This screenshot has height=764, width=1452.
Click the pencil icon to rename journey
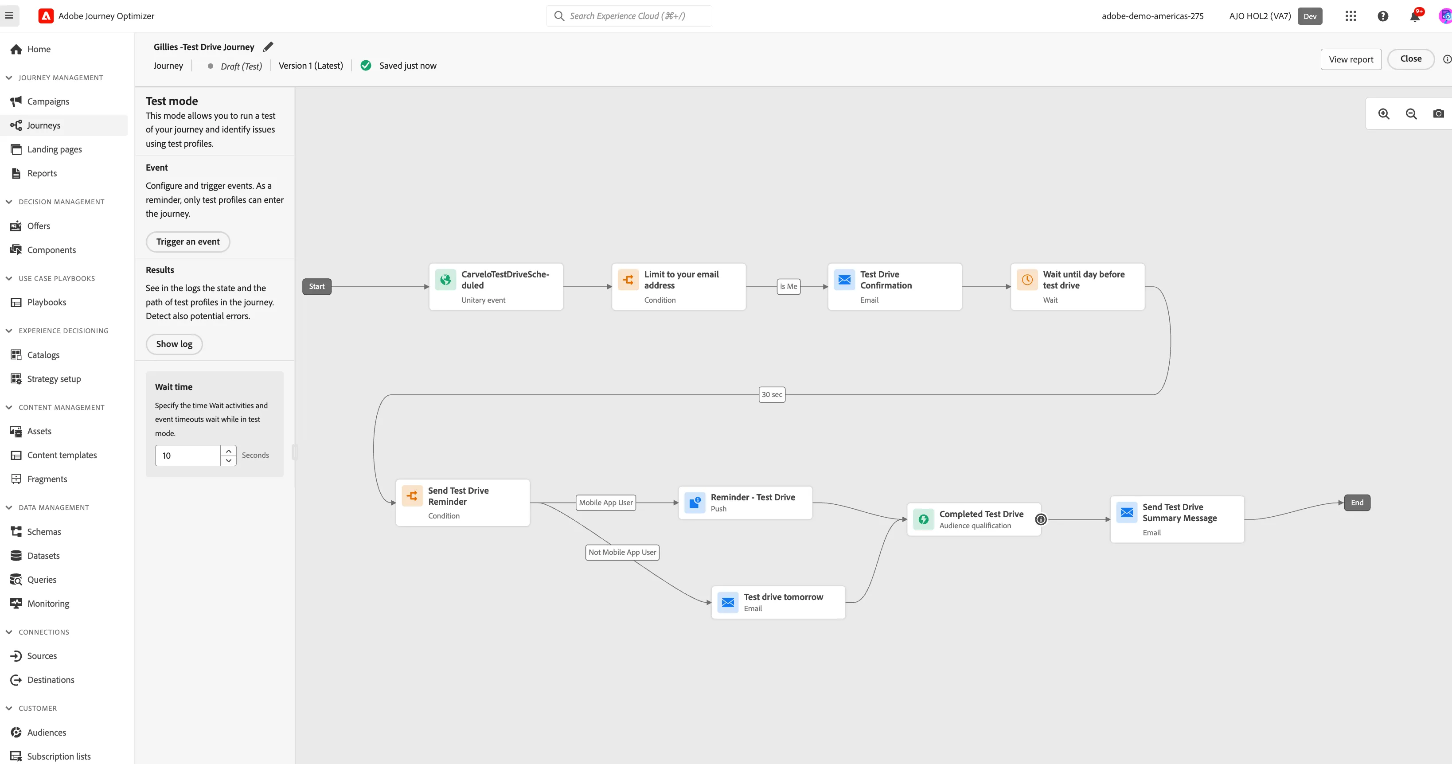[268, 47]
